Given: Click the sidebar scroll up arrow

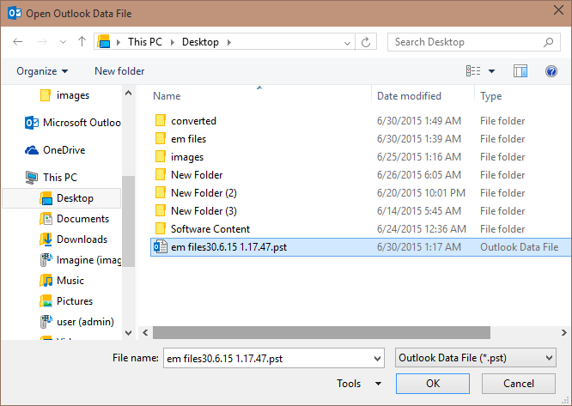Looking at the screenshot, I should pyautogui.click(x=128, y=93).
